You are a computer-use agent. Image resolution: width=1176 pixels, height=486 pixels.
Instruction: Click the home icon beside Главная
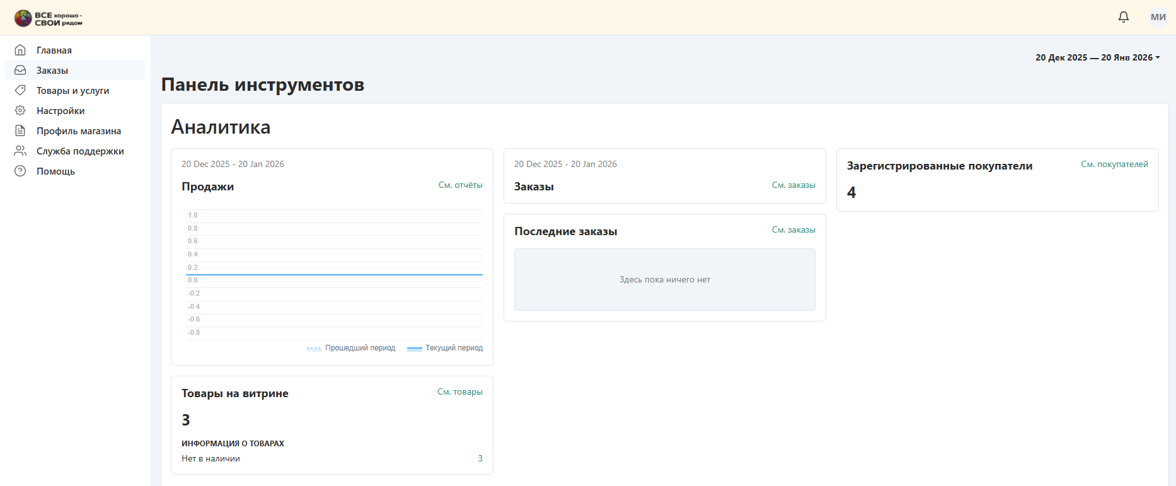click(x=20, y=50)
